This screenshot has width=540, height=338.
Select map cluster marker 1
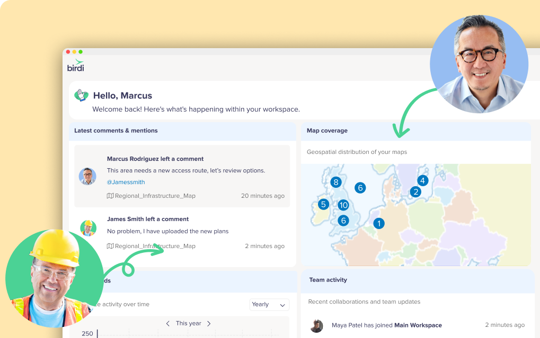tap(379, 224)
